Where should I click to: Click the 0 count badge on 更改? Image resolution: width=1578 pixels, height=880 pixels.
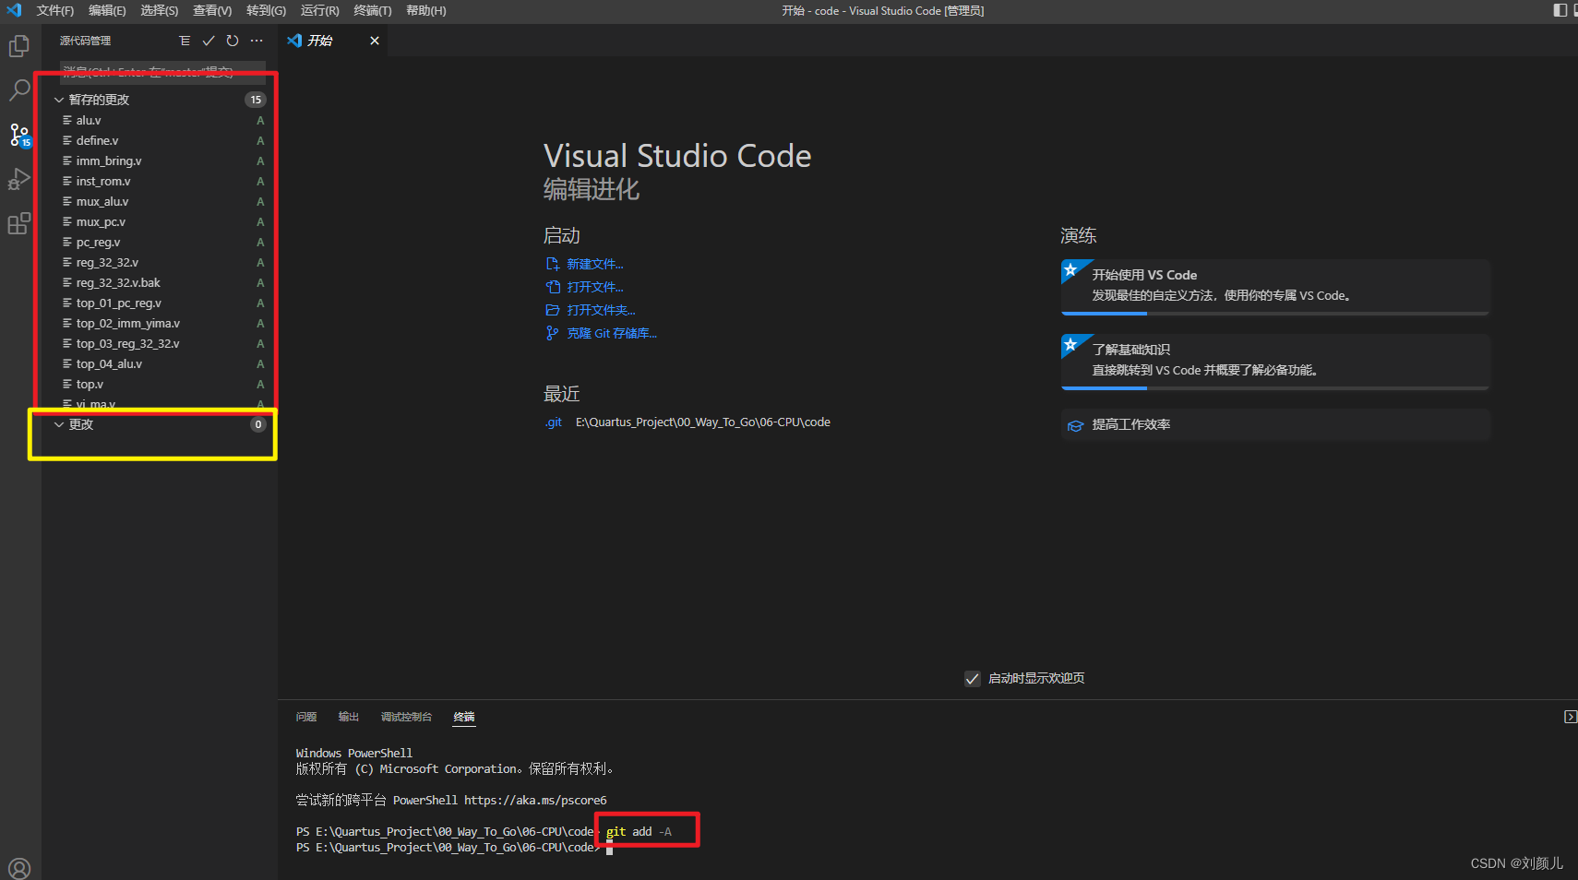point(258,424)
